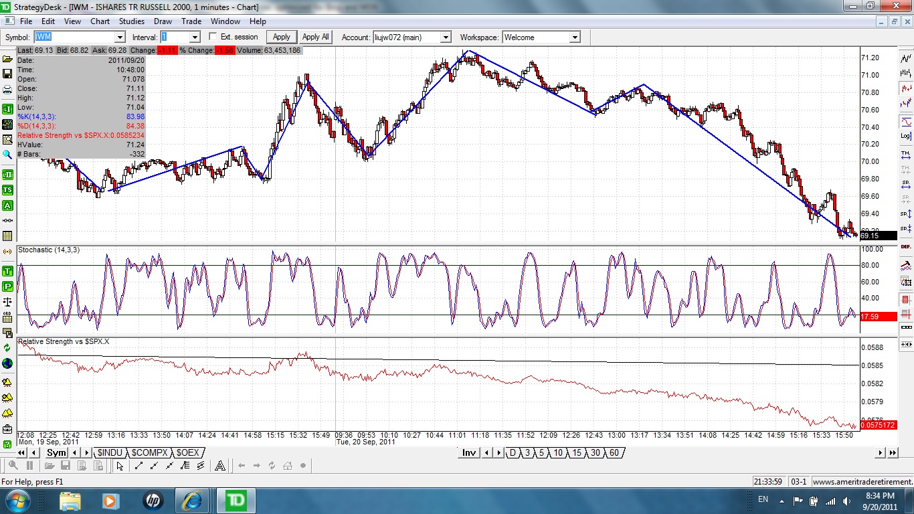Click the rewind double-arrow beside Sym
The width and height of the screenshot is (914, 514).
pyautogui.click(x=21, y=453)
